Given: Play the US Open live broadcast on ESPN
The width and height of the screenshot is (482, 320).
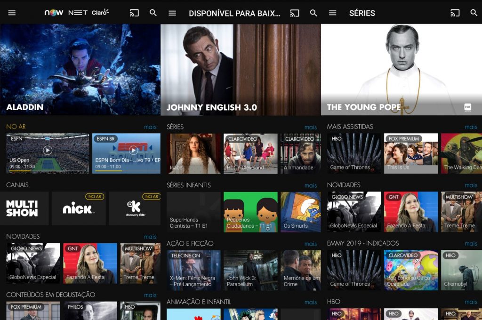Looking at the screenshot, I should 47,151.
